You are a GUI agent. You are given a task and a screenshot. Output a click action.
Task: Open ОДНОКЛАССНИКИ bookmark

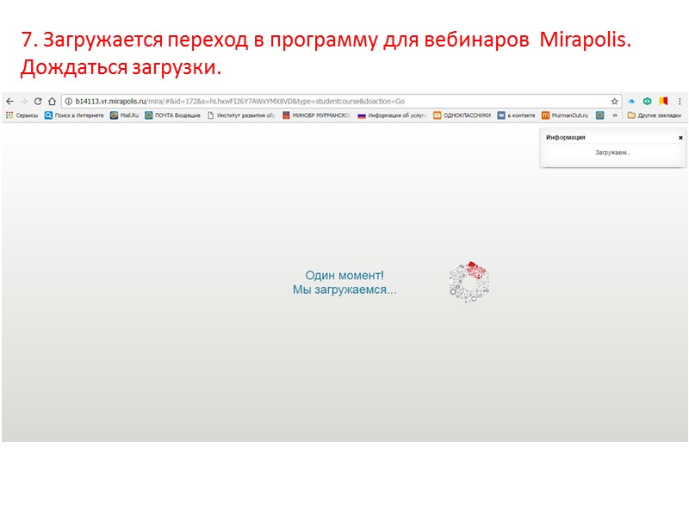(x=462, y=115)
